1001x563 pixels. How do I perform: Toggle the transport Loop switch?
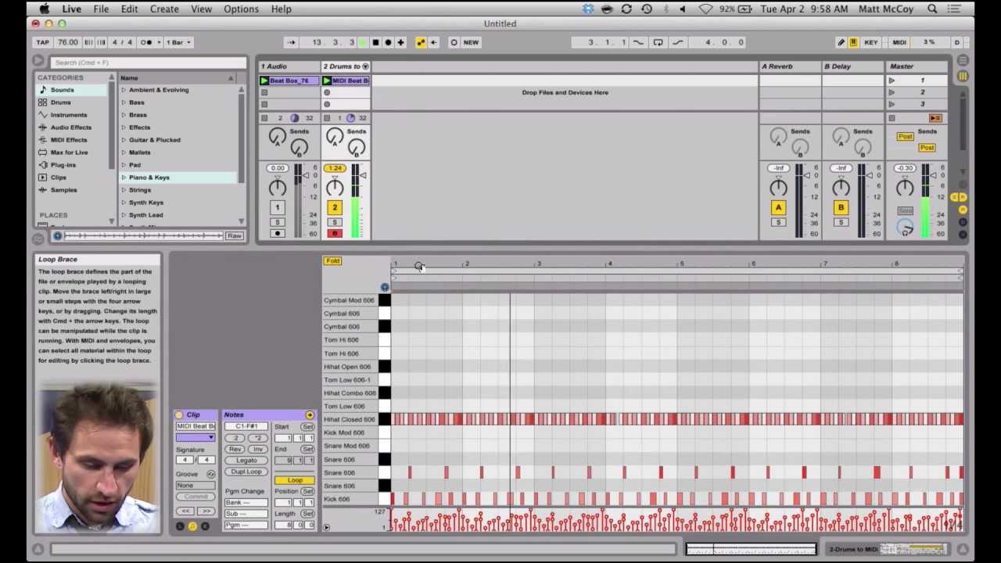point(658,42)
